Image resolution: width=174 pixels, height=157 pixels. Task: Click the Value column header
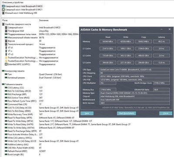point(44,20)
